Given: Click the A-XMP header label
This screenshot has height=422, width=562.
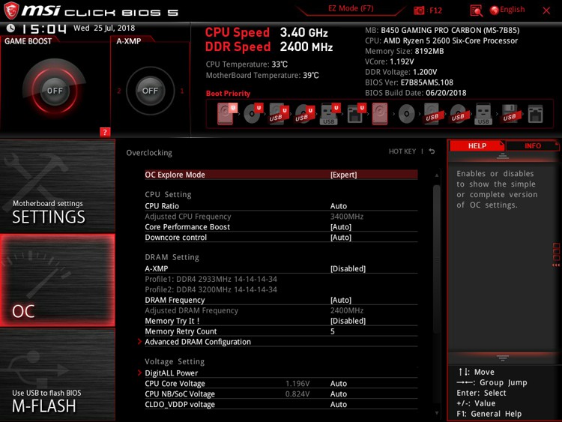Looking at the screenshot, I should tap(129, 41).
